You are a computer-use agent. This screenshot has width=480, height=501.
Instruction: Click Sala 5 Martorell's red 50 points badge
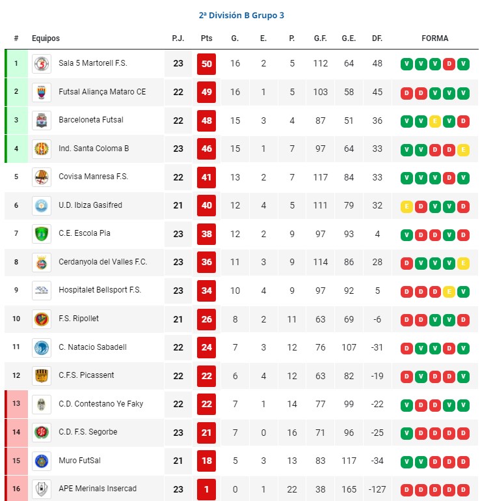point(206,64)
